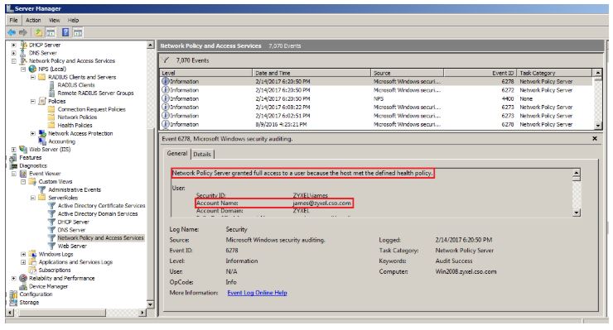Click the info icon of event 4400

(166, 98)
